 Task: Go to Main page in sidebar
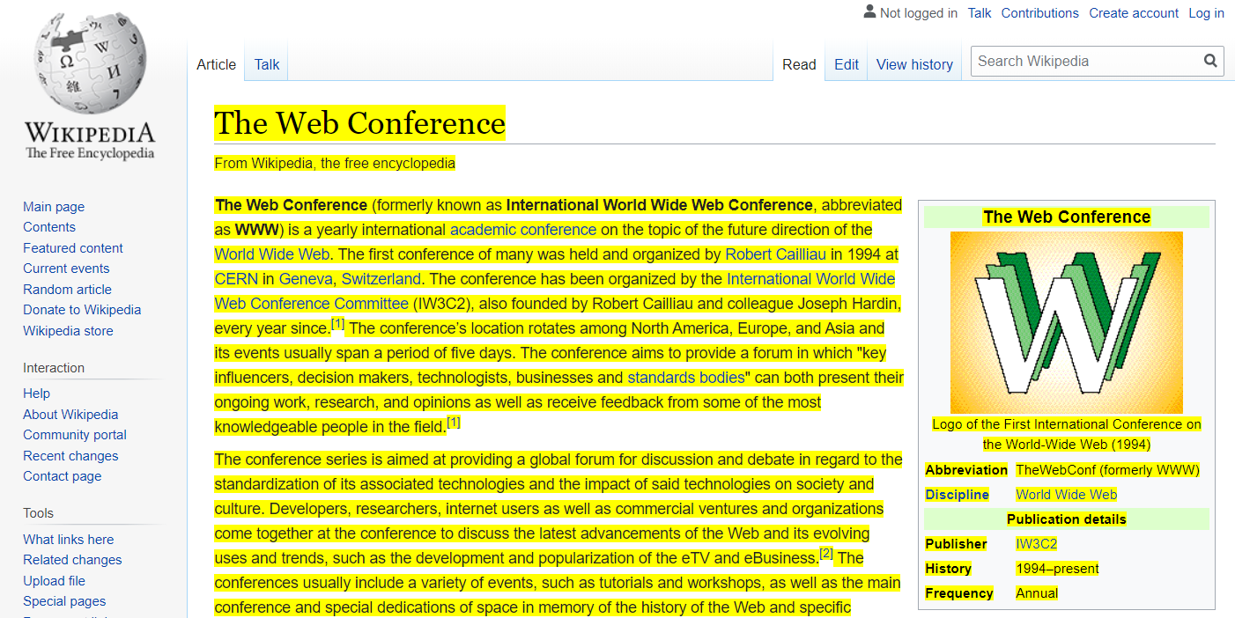point(54,207)
